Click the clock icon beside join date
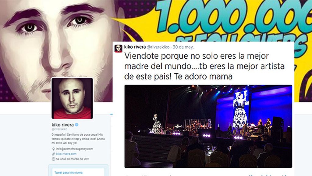The image size is (312, 176). pyautogui.click(x=53, y=159)
